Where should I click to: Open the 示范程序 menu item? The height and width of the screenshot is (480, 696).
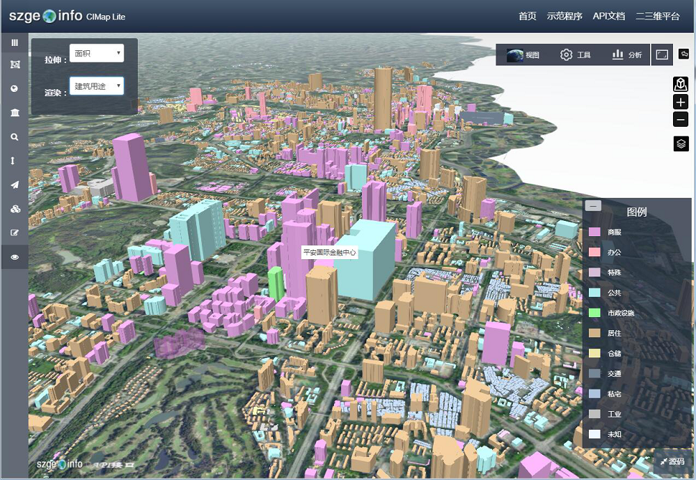564,16
